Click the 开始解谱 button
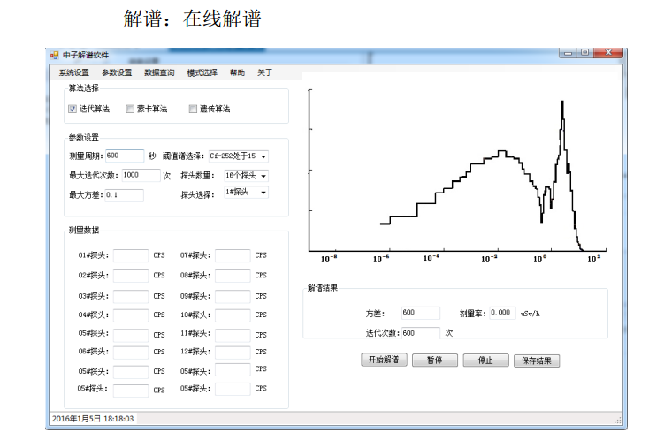 point(383,360)
